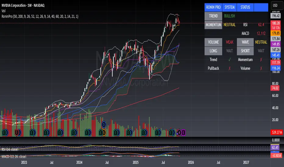Screen dimensions: 284x167
Task: Click the LONG signal cell
Action: tap(213, 51)
